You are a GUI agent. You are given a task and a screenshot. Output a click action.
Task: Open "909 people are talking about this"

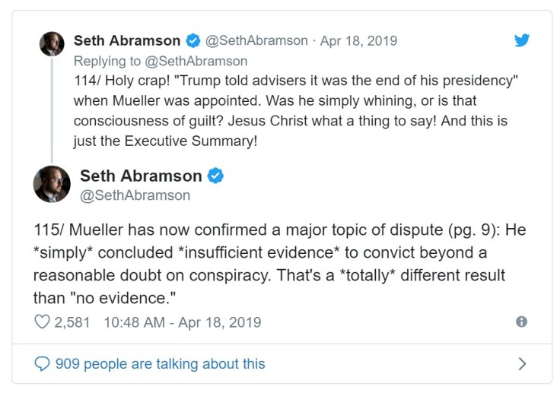click(x=161, y=364)
